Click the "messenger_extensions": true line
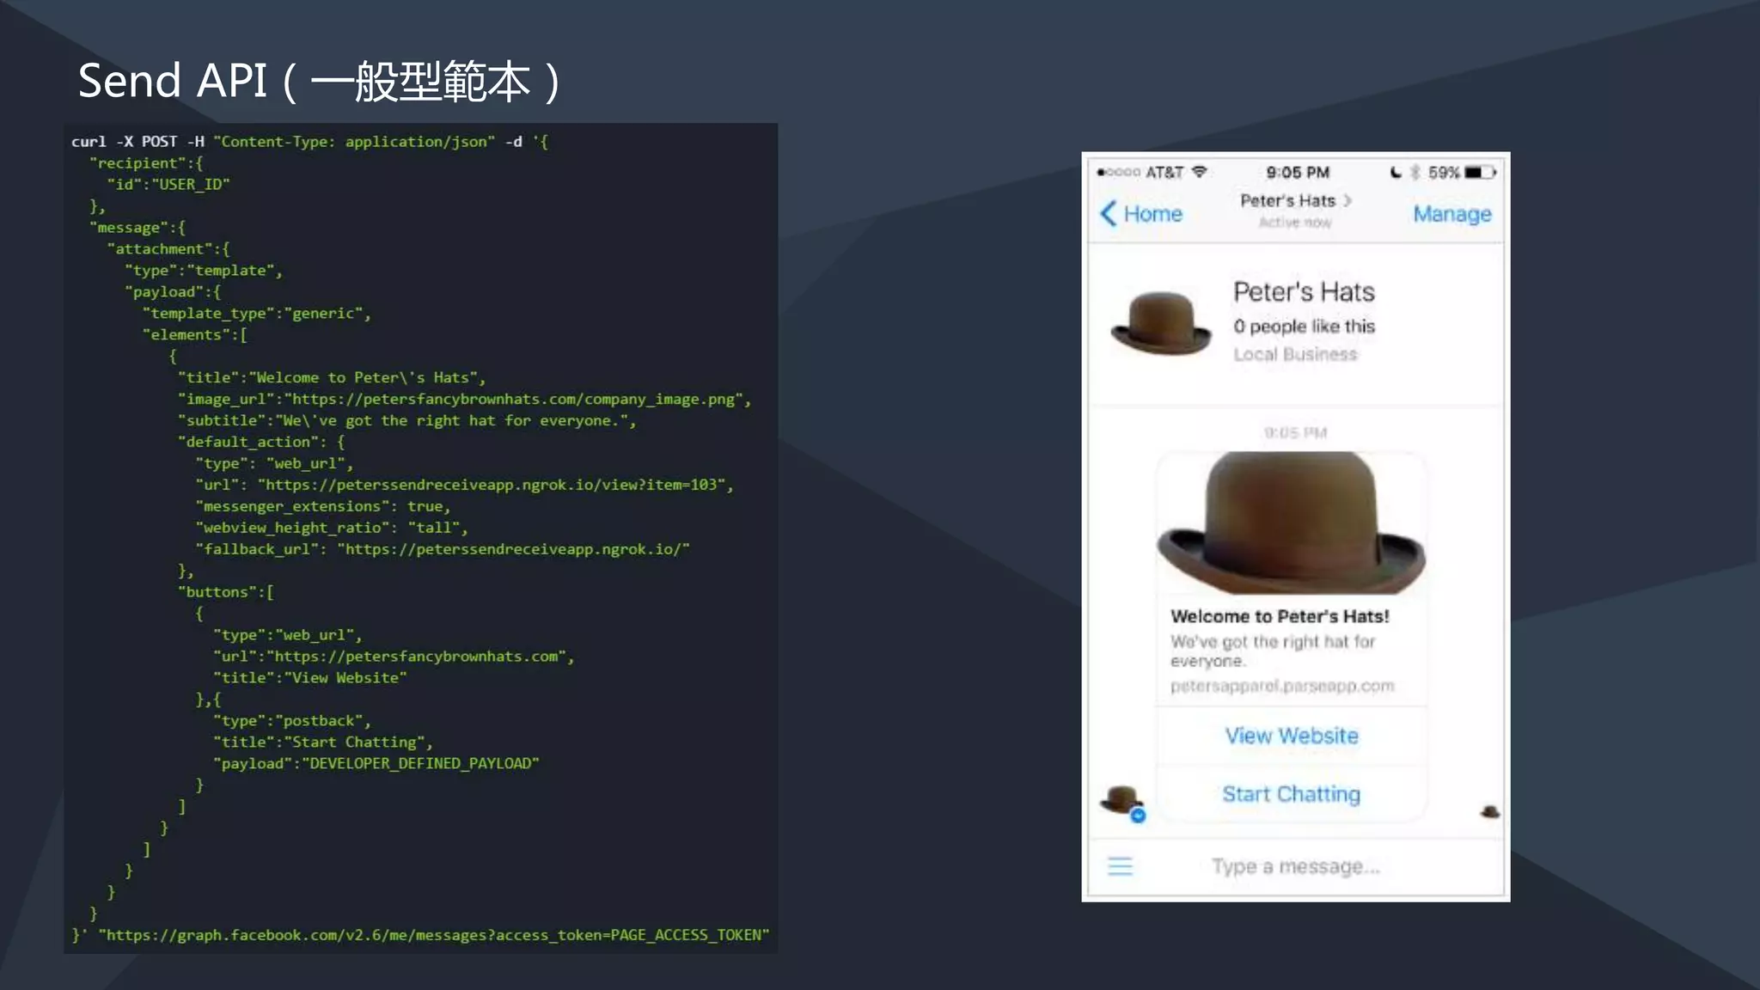Viewport: 1760px width, 990px height. tap(323, 507)
